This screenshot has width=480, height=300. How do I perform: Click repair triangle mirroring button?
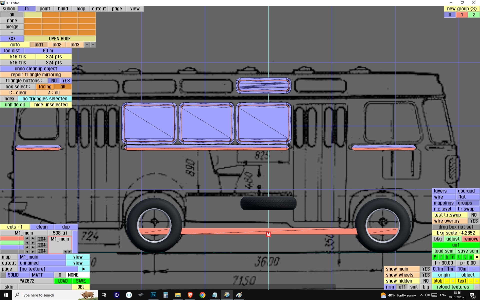36,75
